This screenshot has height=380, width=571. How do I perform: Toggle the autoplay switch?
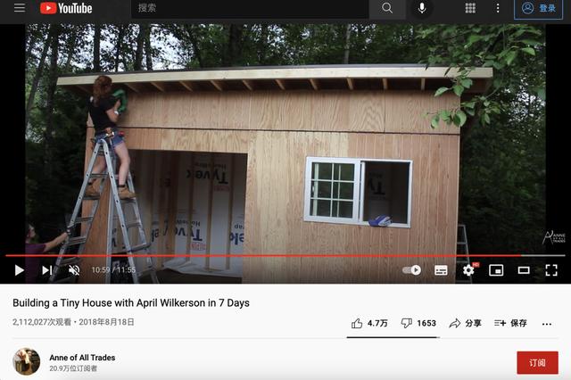pos(412,270)
